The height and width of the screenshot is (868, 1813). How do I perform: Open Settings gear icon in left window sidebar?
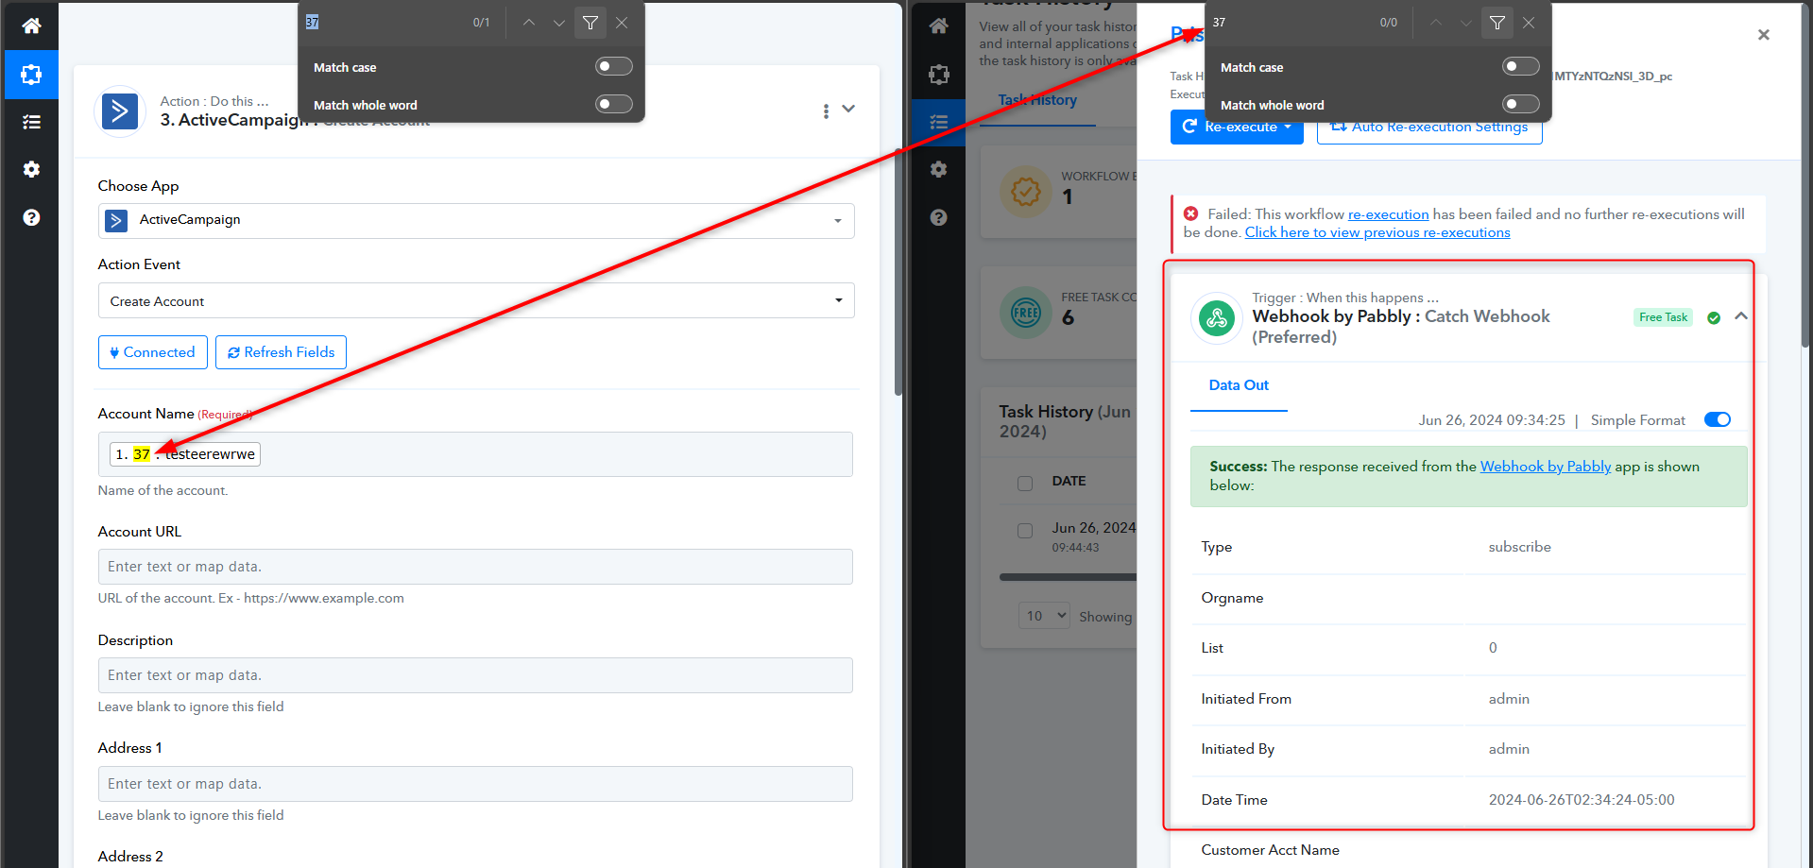31,169
